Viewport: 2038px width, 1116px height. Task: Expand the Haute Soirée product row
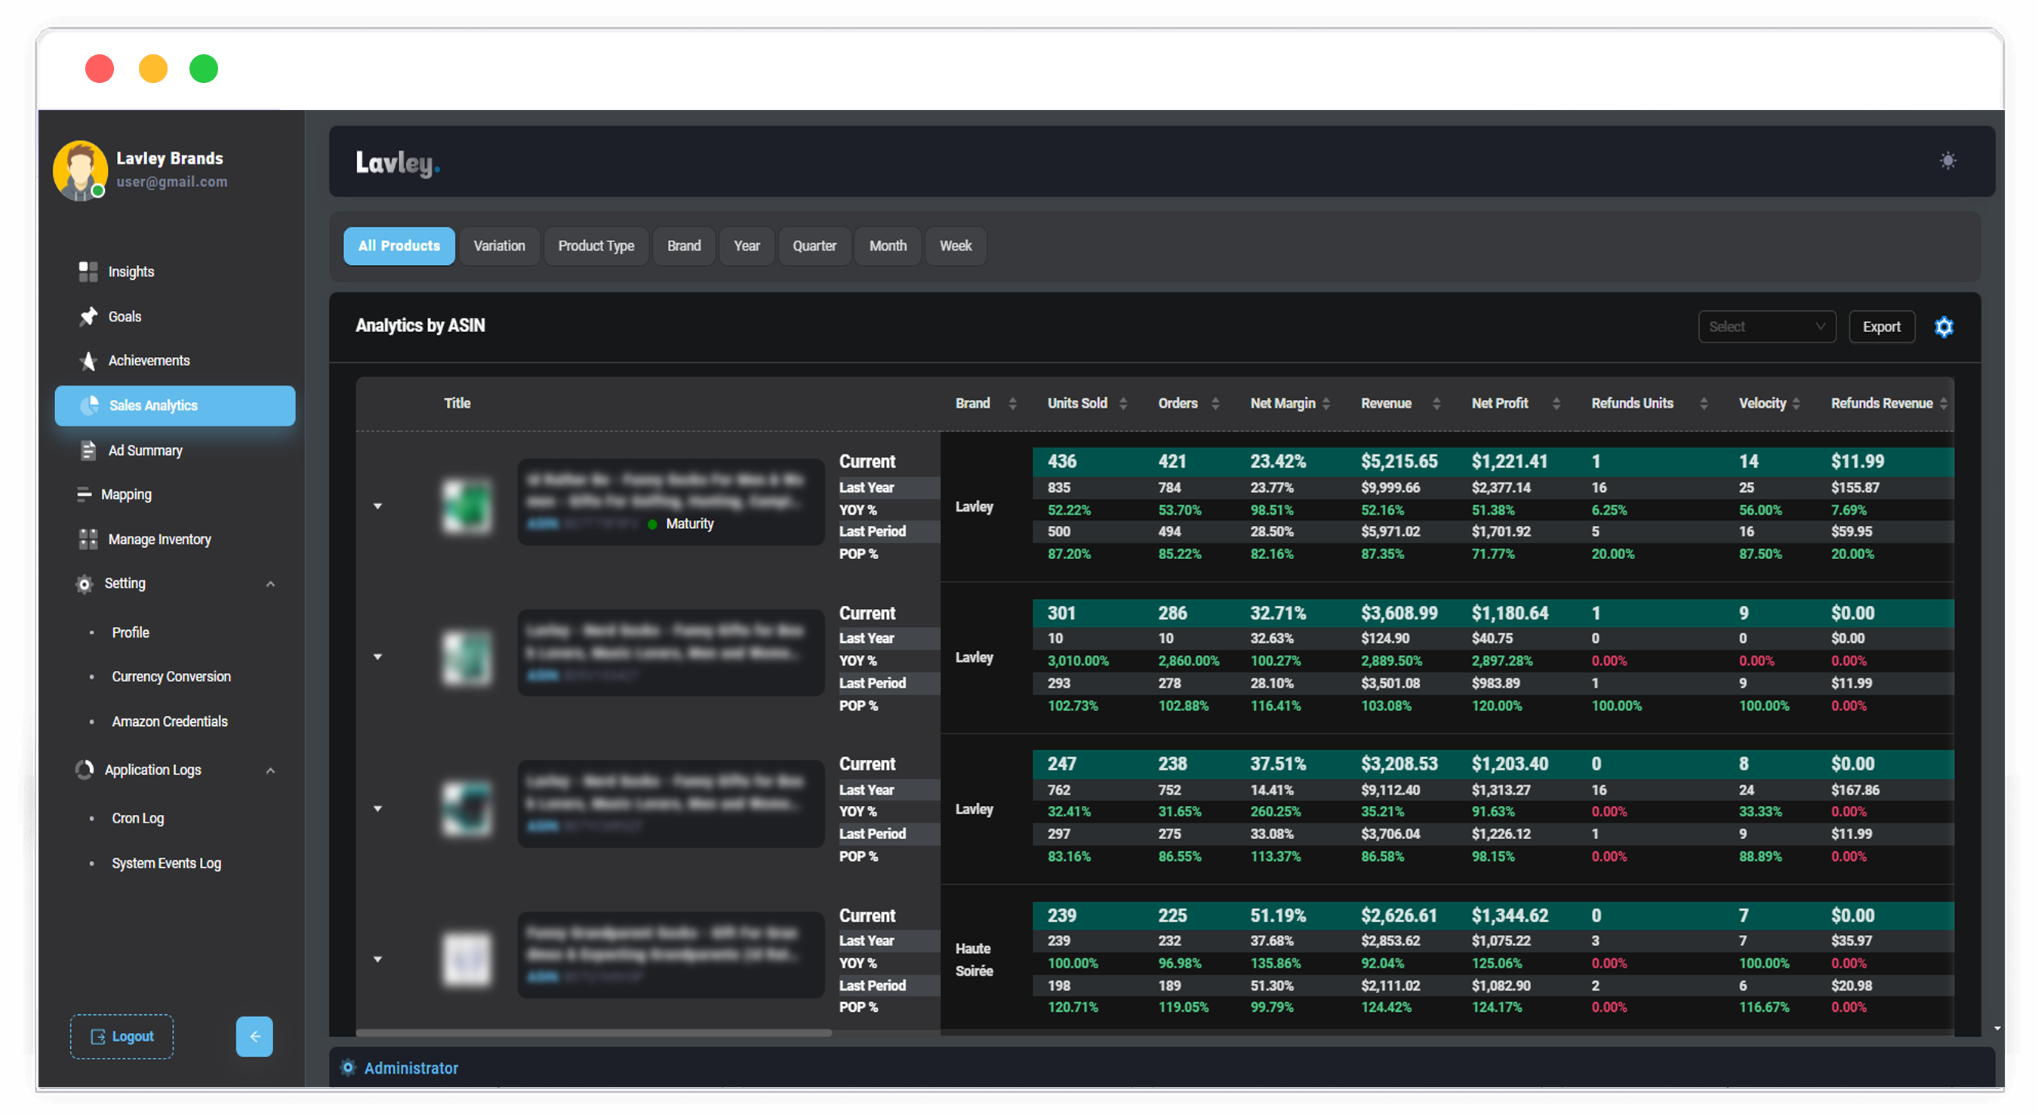(x=377, y=959)
